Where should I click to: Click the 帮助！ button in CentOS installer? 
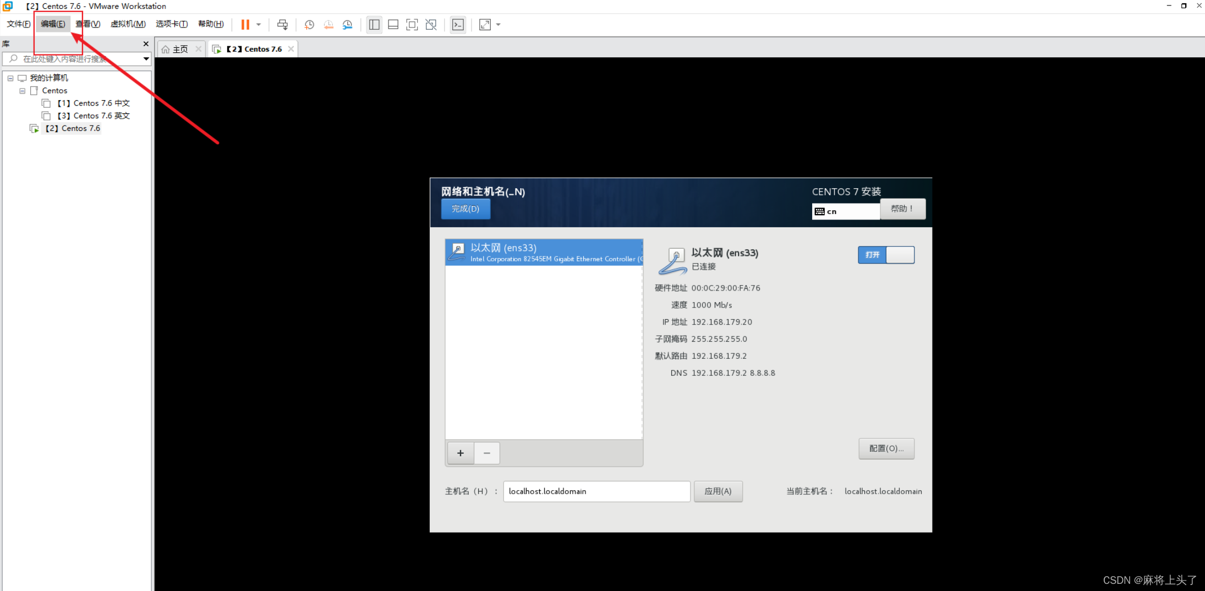click(x=902, y=209)
